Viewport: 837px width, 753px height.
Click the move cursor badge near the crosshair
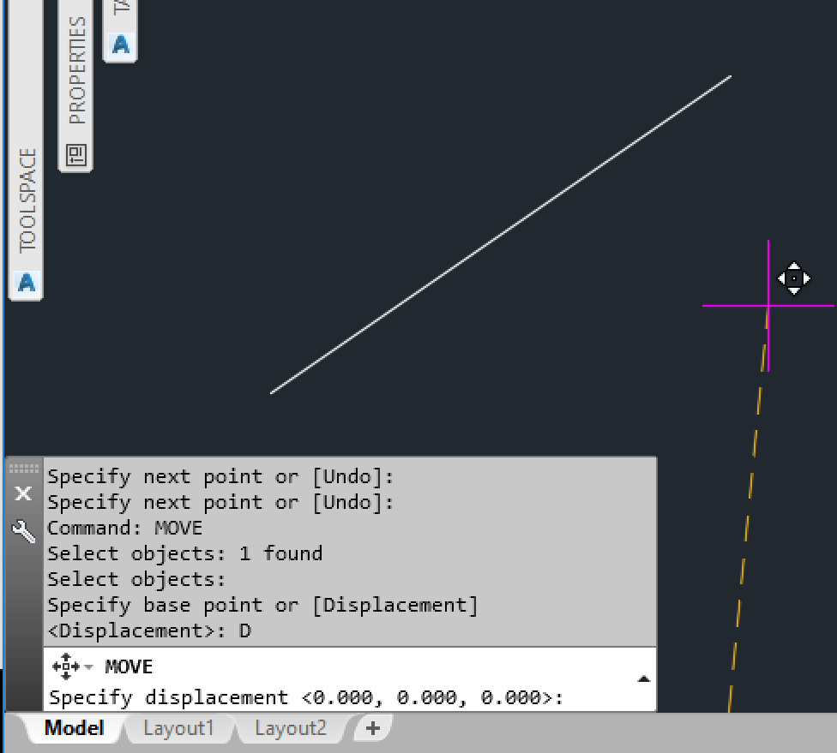click(794, 278)
